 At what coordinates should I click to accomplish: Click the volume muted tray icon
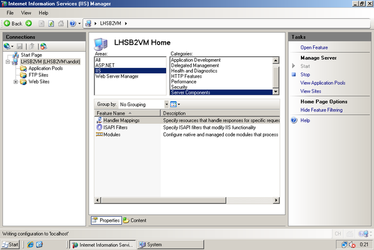click(352, 245)
